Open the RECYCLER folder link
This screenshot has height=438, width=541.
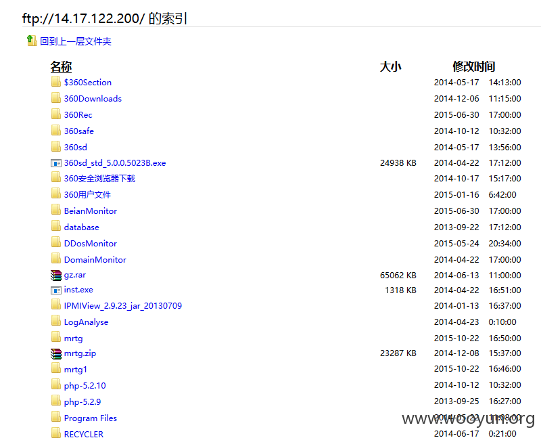point(83,434)
